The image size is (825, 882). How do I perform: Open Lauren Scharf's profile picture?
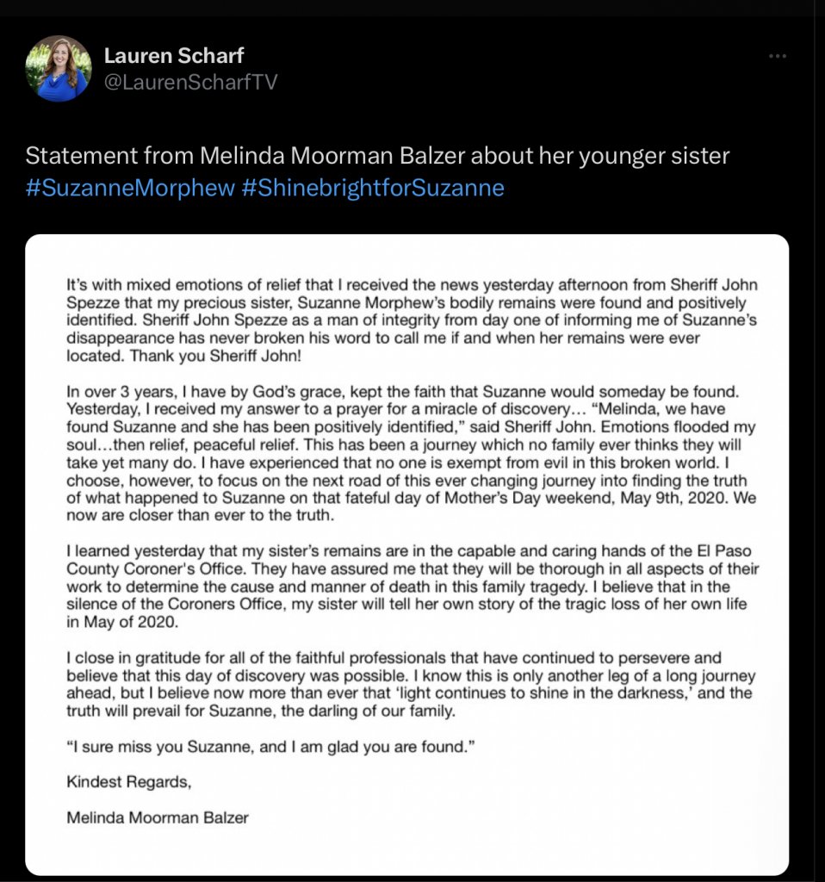click(x=59, y=69)
